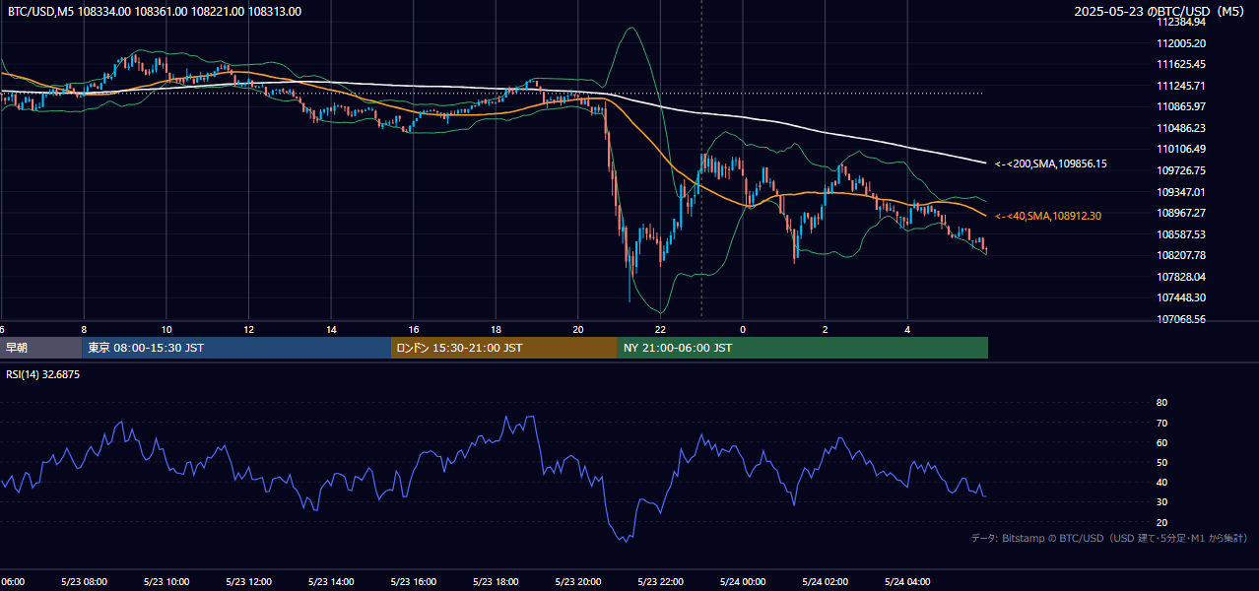Click hour label 14 under the price chart

331,329
